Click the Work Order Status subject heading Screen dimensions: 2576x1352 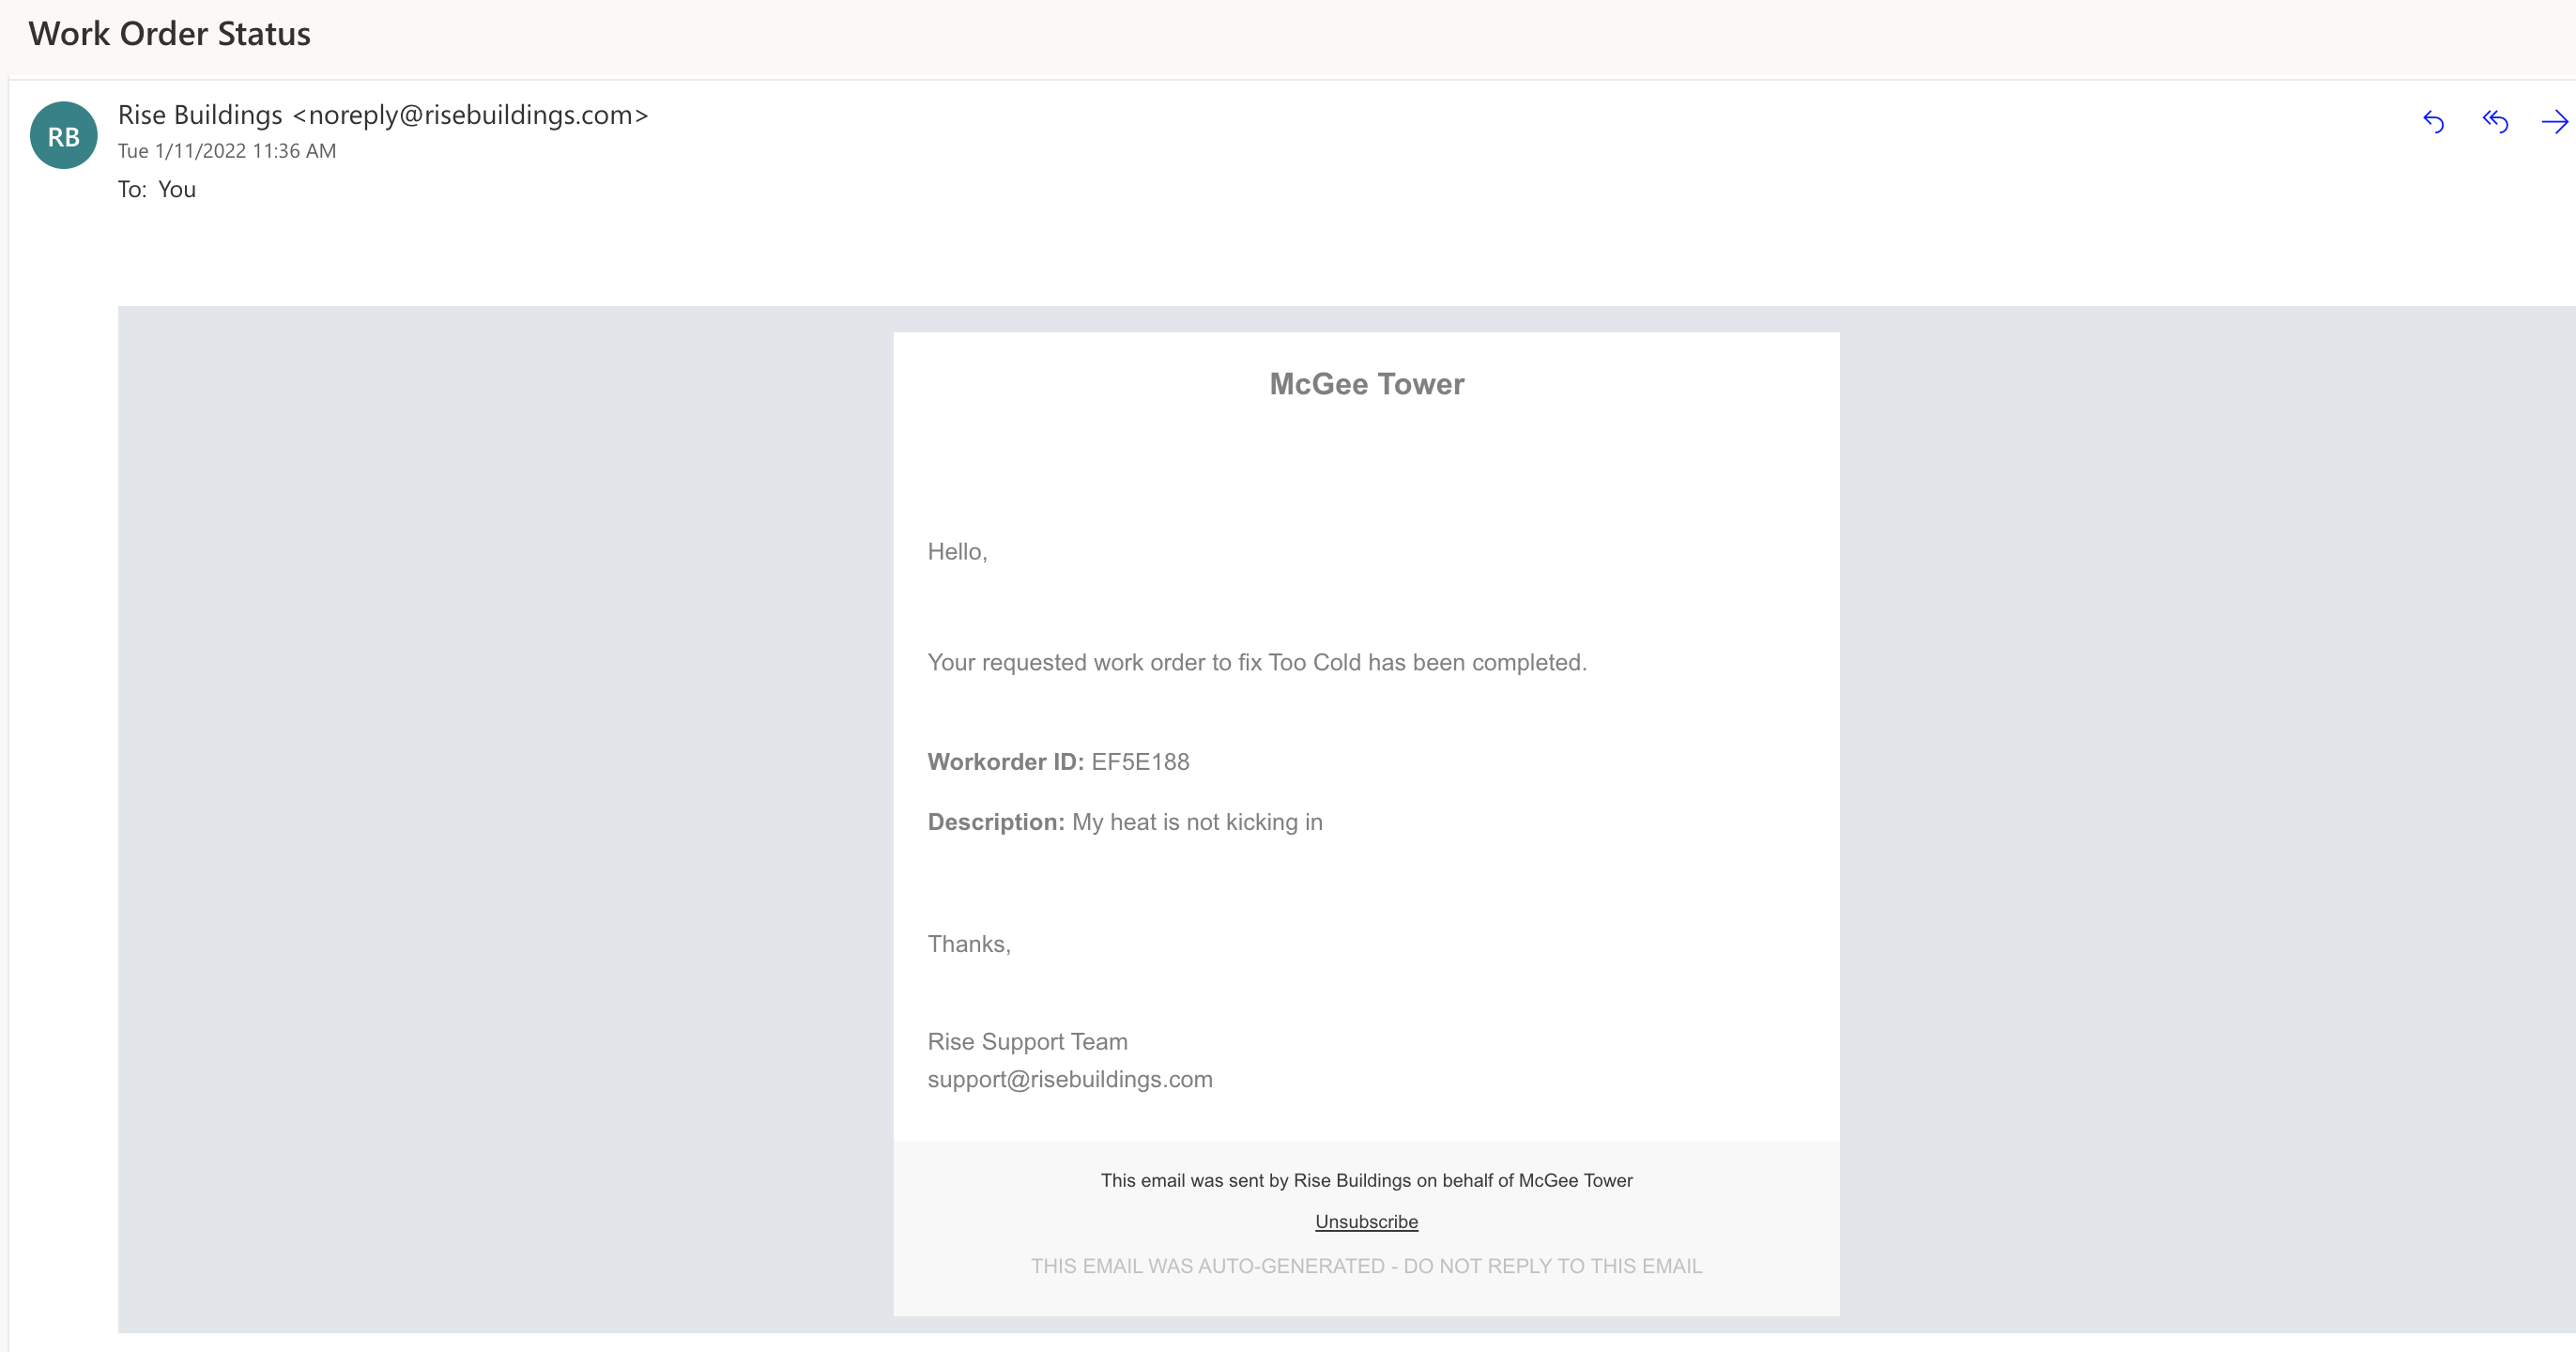pyautogui.click(x=170, y=34)
